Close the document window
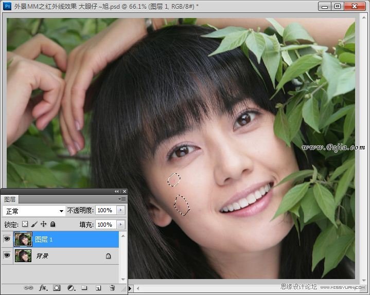This screenshot has height=295, width=370. pyautogui.click(x=355, y=6)
